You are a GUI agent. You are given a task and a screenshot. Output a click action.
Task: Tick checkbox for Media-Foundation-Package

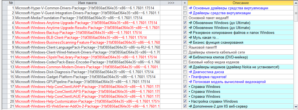click(x=185, y=18)
